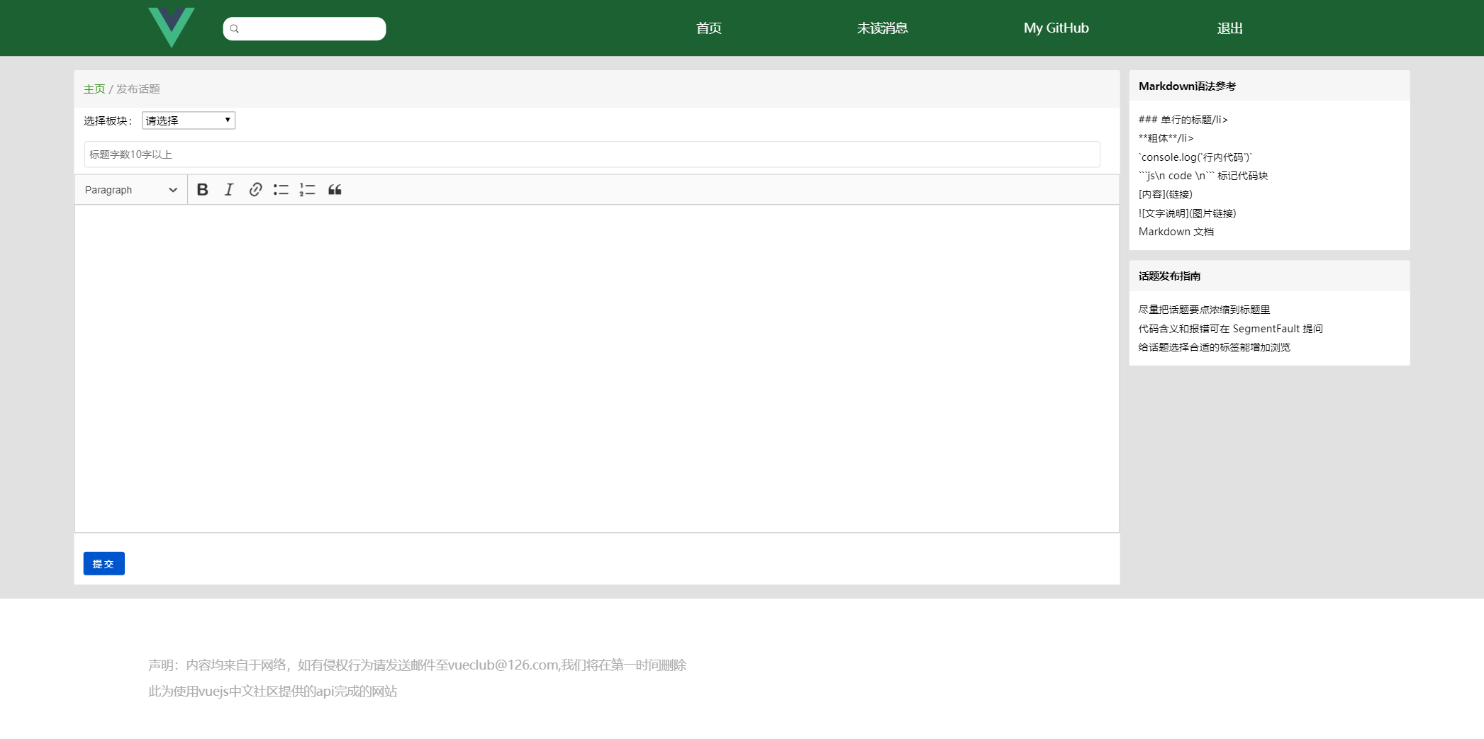The height and width of the screenshot is (739, 1484).
Task: Click the '[内容](链接)' syntax line
Action: point(1166,194)
